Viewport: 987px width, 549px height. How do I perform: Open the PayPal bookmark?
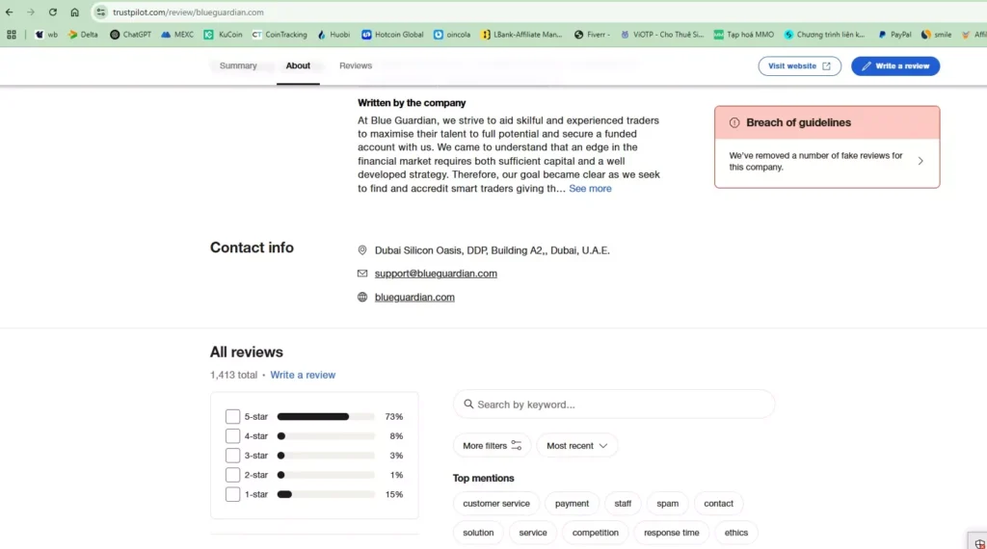pos(894,35)
